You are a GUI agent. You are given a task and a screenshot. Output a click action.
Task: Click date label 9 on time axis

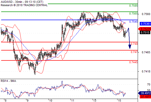[x=27, y=100]
